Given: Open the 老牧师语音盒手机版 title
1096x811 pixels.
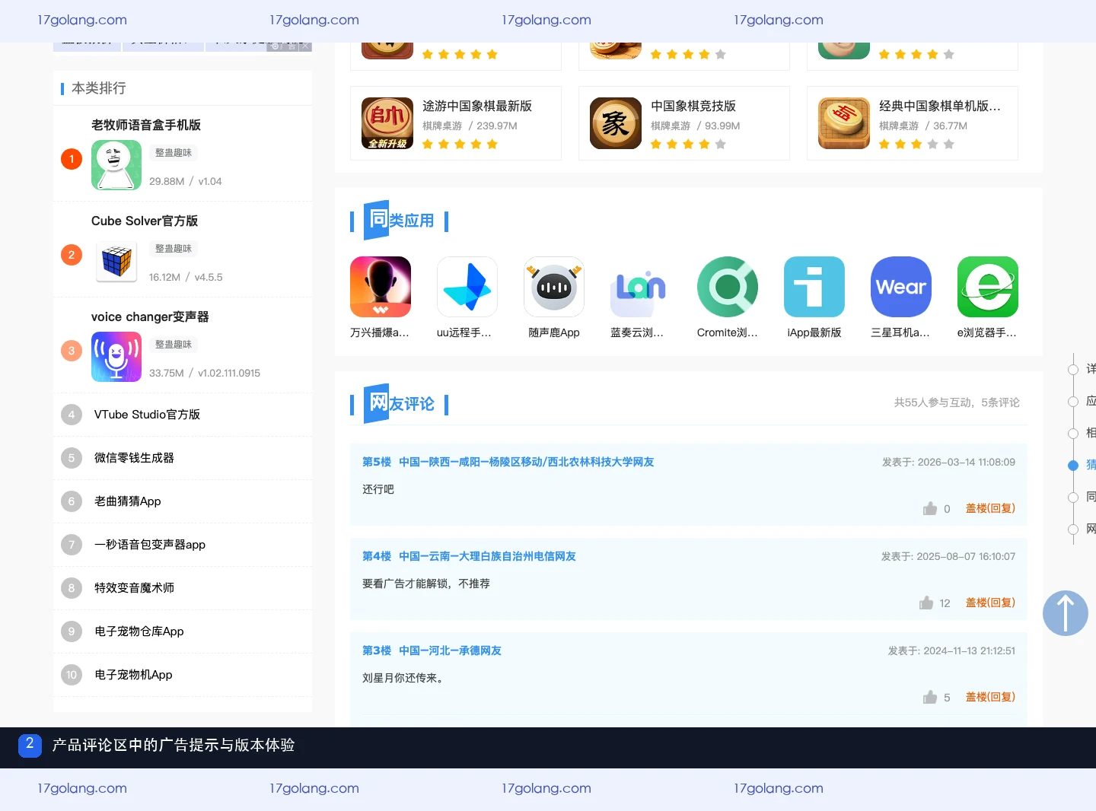Looking at the screenshot, I should (x=146, y=125).
